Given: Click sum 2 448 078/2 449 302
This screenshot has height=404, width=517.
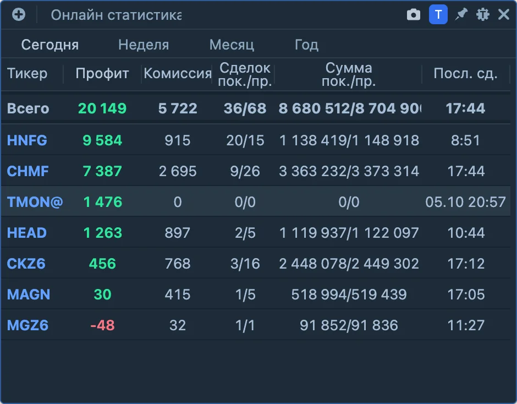Looking at the screenshot, I should [x=349, y=264].
